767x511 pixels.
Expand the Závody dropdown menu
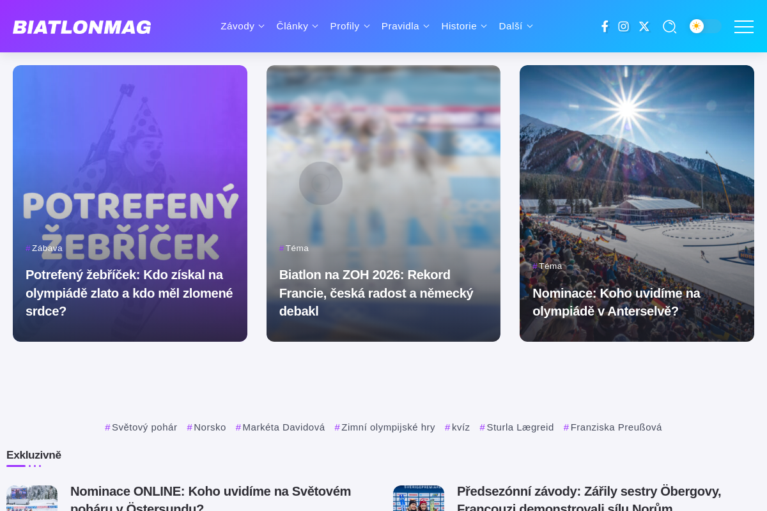coord(242,26)
